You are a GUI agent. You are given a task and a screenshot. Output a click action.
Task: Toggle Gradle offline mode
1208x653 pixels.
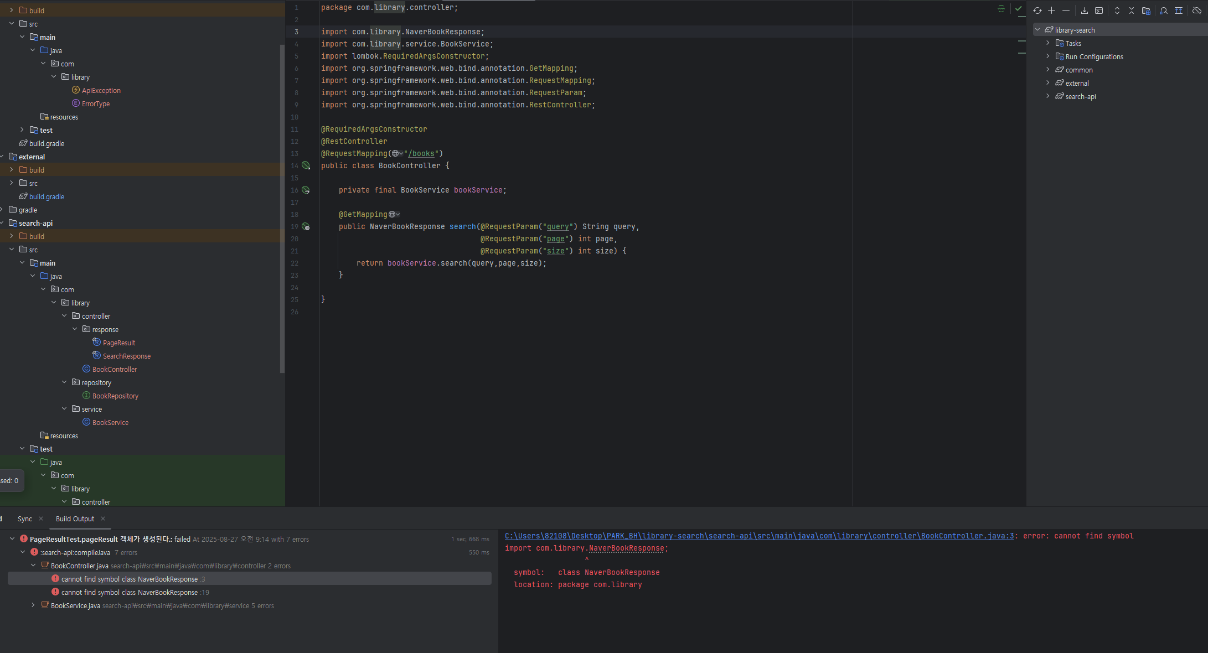point(1196,11)
